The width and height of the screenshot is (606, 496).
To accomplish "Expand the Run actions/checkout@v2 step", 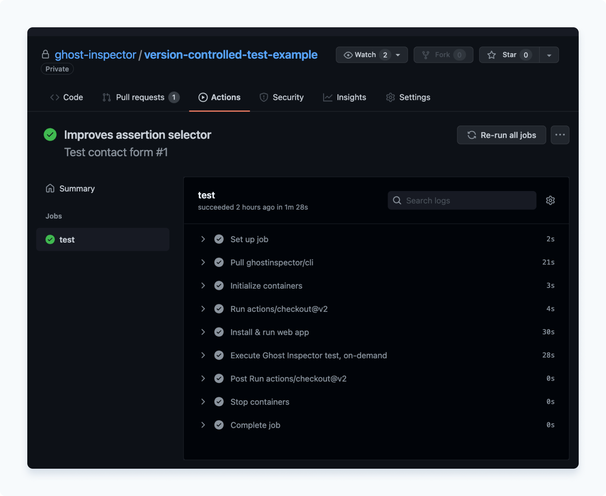I will 203,309.
